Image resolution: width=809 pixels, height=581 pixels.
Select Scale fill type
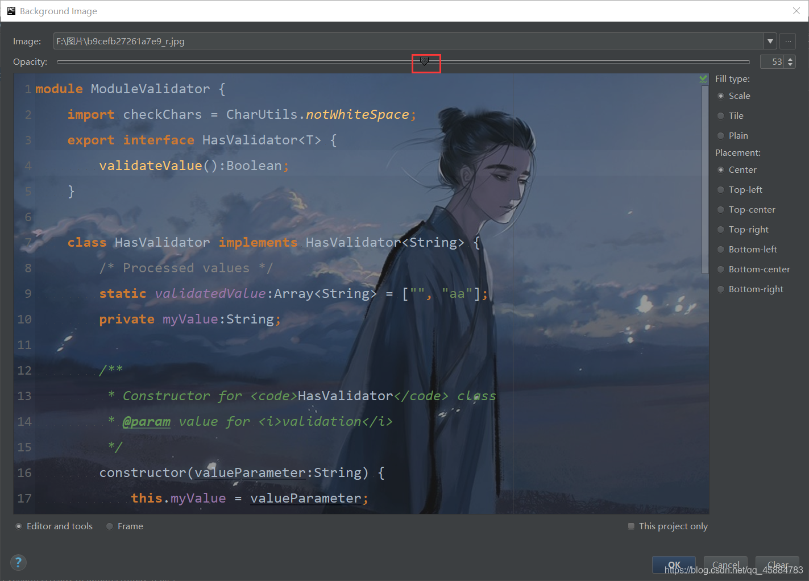[733, 96]
